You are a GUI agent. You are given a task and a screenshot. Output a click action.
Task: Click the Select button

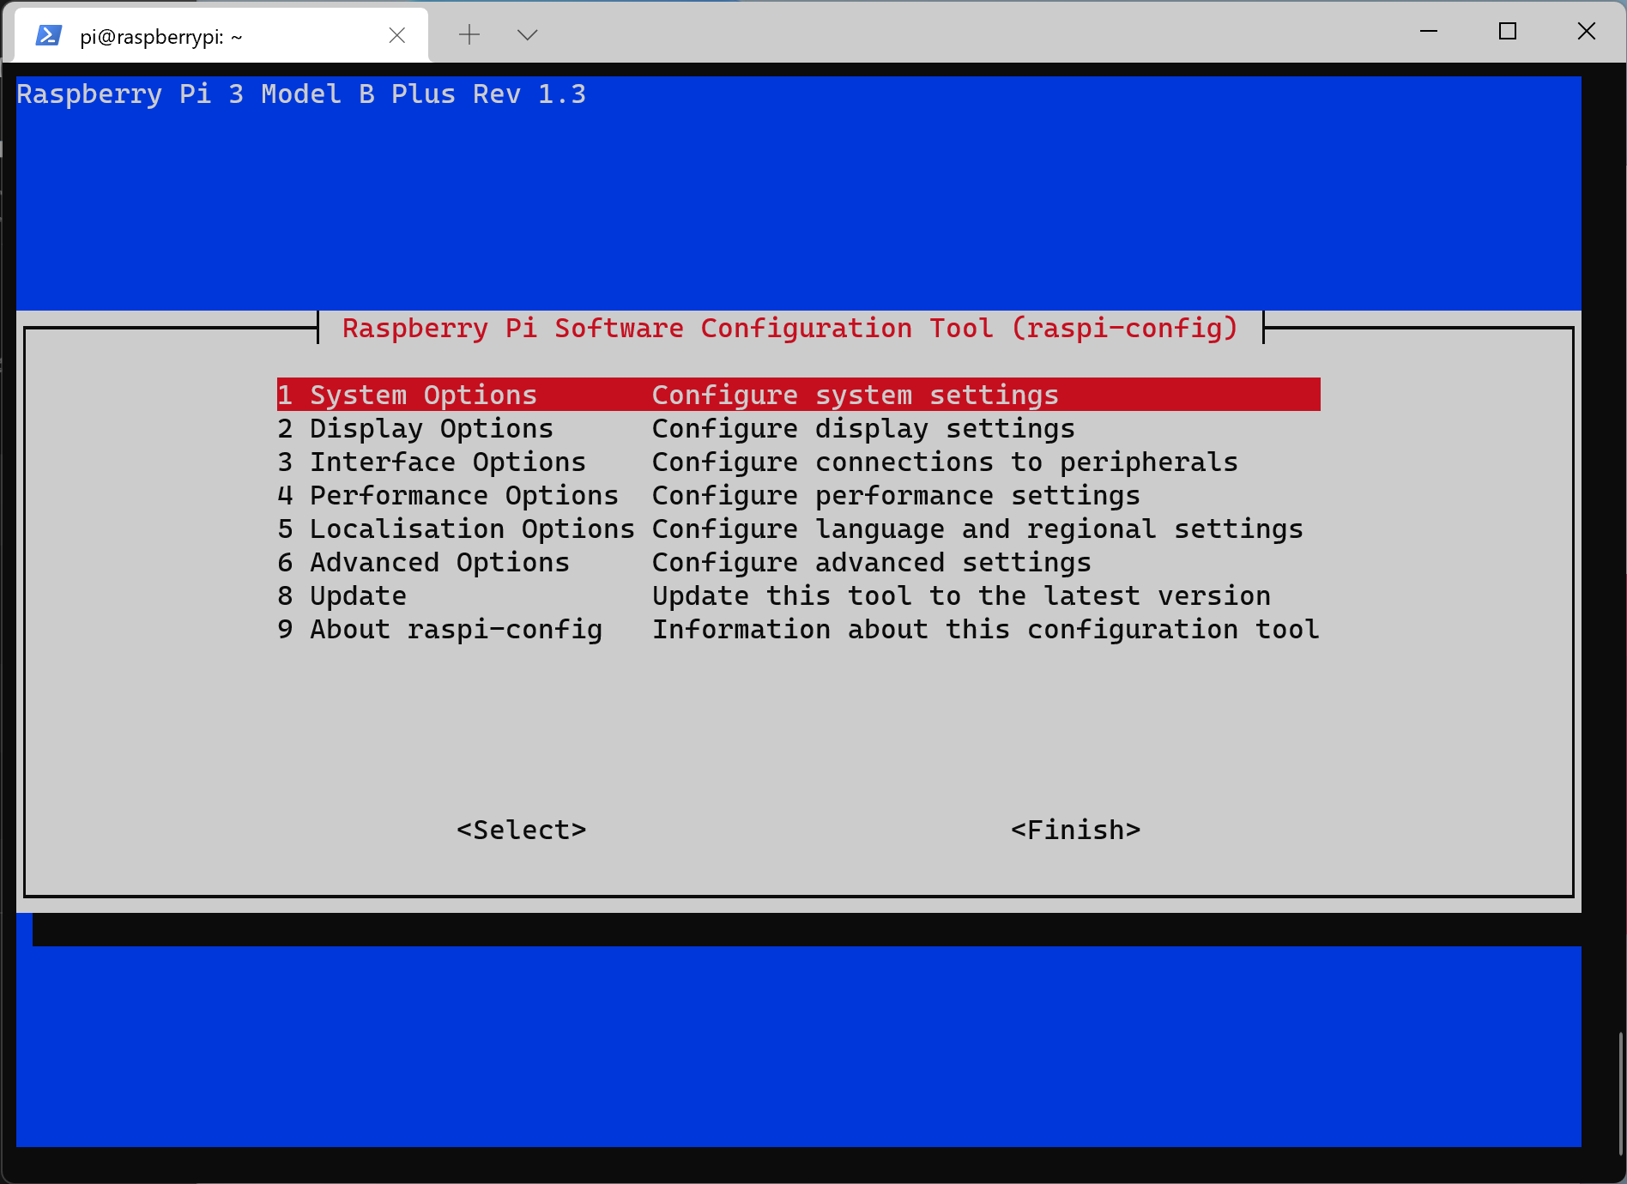522,829
